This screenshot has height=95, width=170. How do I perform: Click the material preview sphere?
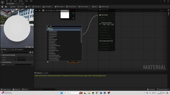(17, 28)
